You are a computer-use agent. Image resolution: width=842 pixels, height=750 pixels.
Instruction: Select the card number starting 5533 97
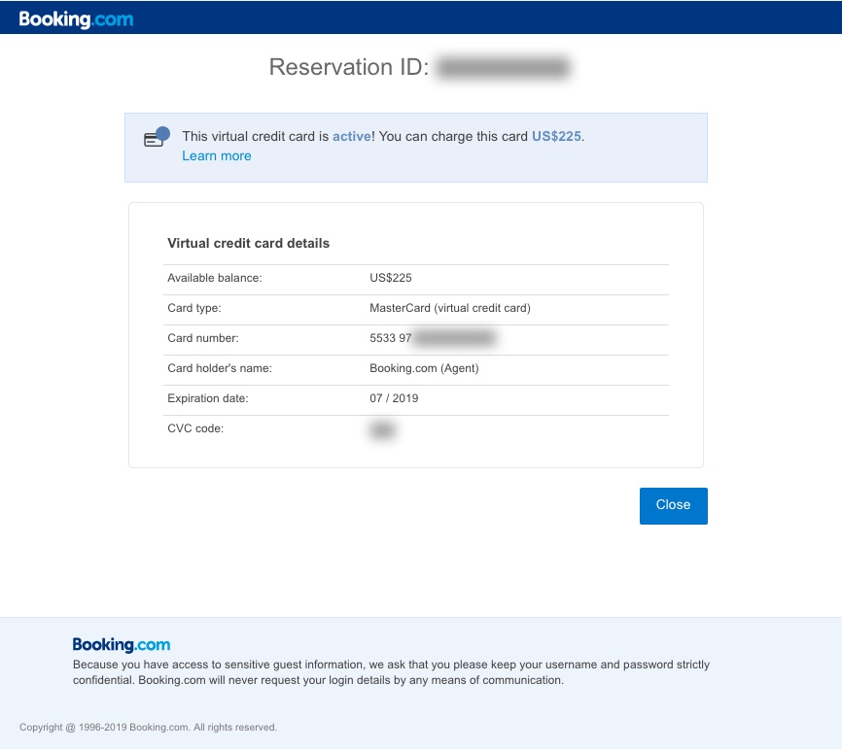coord(432,338)
